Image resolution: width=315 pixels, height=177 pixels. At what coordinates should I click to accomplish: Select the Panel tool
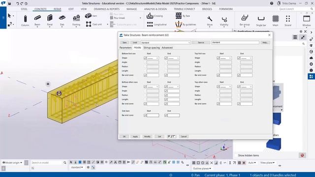(50, 20)
